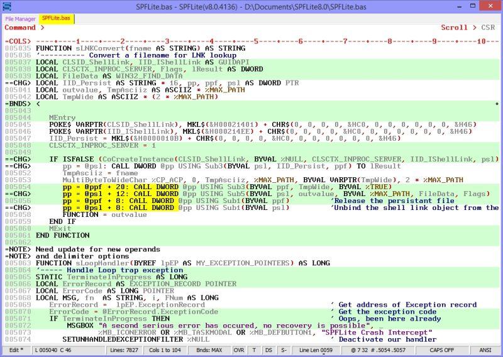The width and height of the screenshot is (503, 357).
Task: Click line number 005054 in the prefix area
Action: 18,187
